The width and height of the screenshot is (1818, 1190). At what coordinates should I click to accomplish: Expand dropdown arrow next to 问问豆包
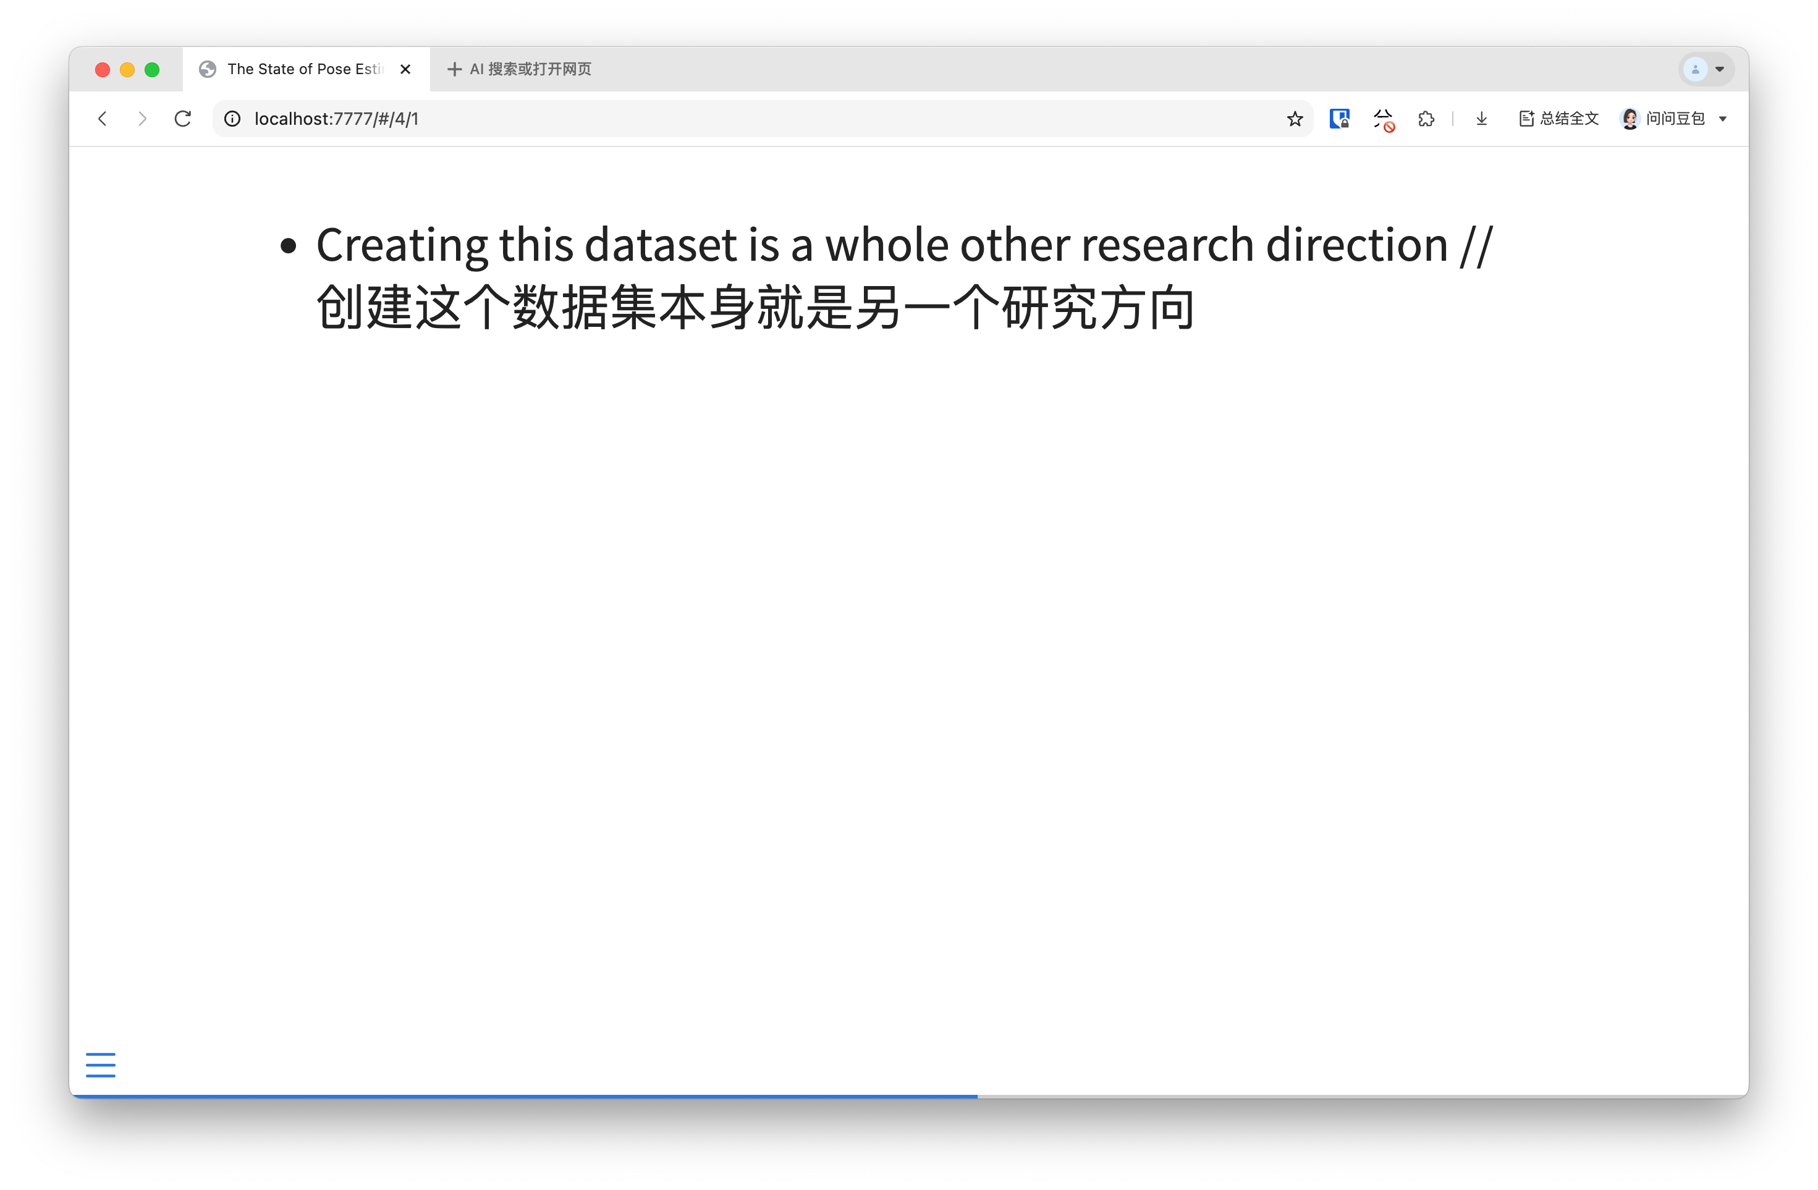coord(1722,119)
